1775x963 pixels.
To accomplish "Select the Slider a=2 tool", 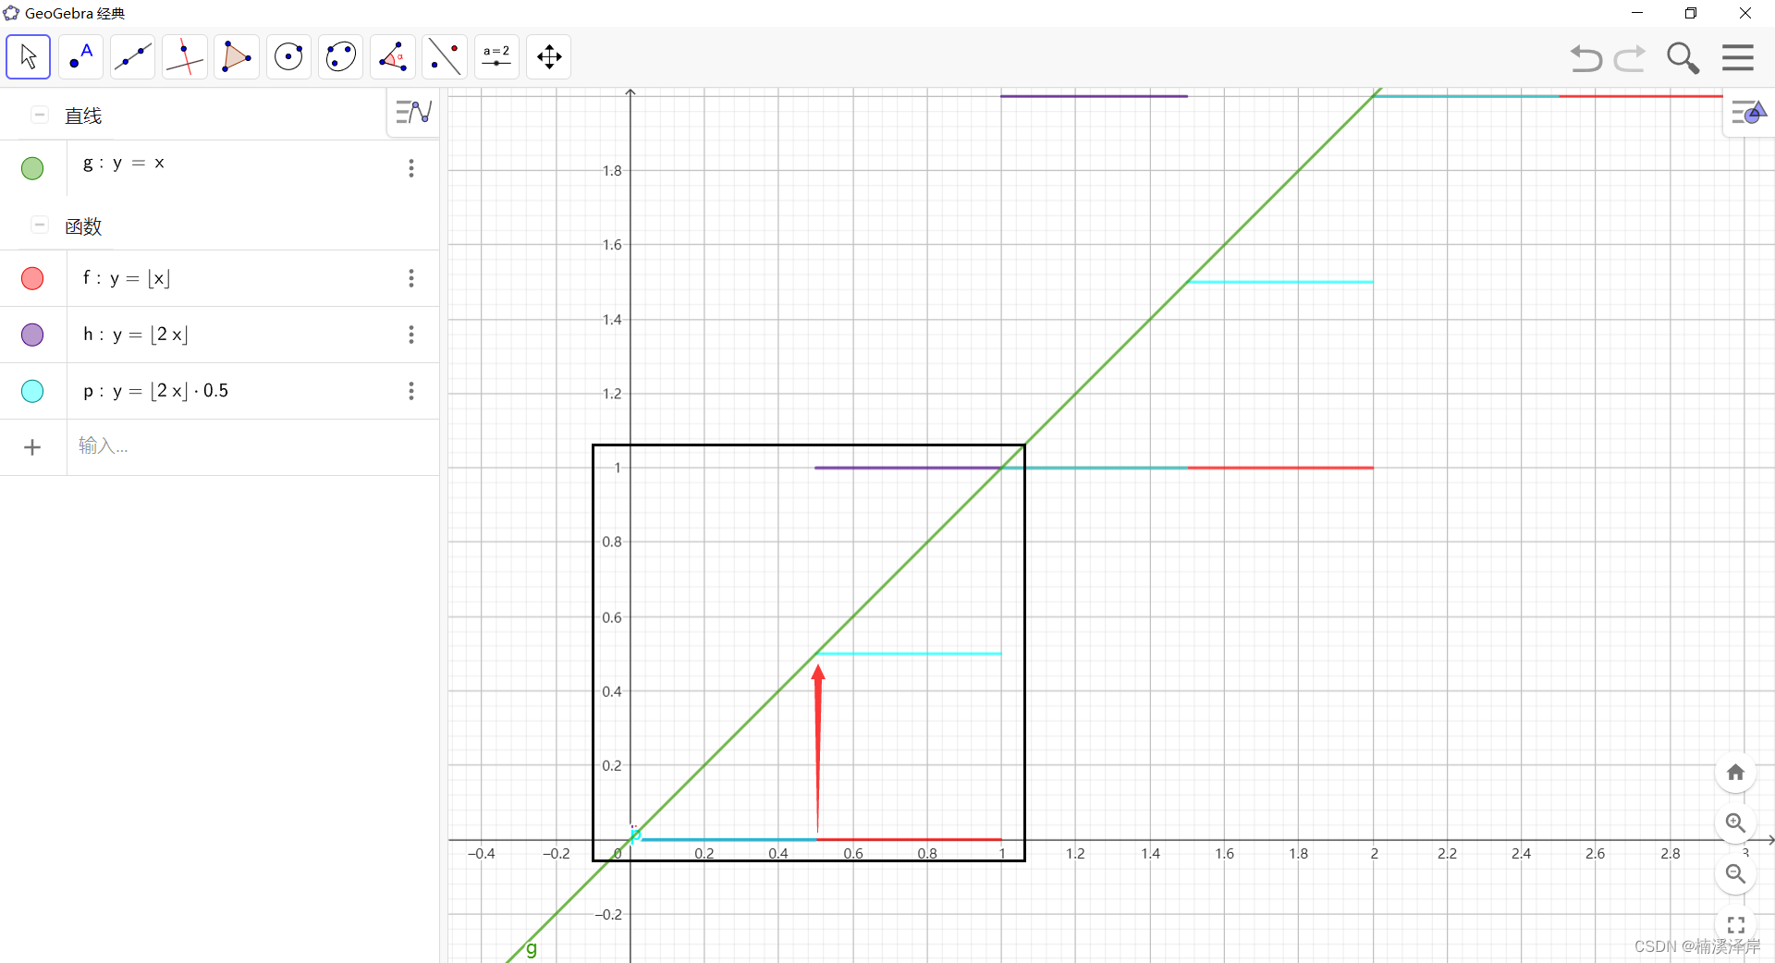I will 496,57.
